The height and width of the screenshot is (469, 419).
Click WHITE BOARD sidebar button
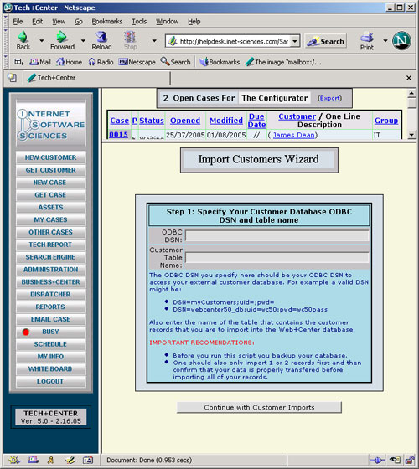click(x=50, y=368)
